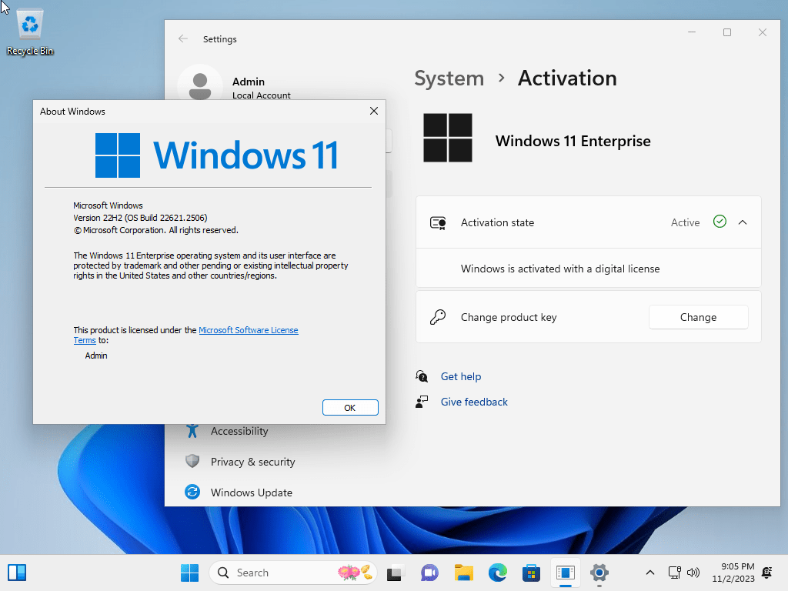Click the black Windows logo on Activation page
The height and width of the screenshot is (591, 788).
[x=448, y=138]
